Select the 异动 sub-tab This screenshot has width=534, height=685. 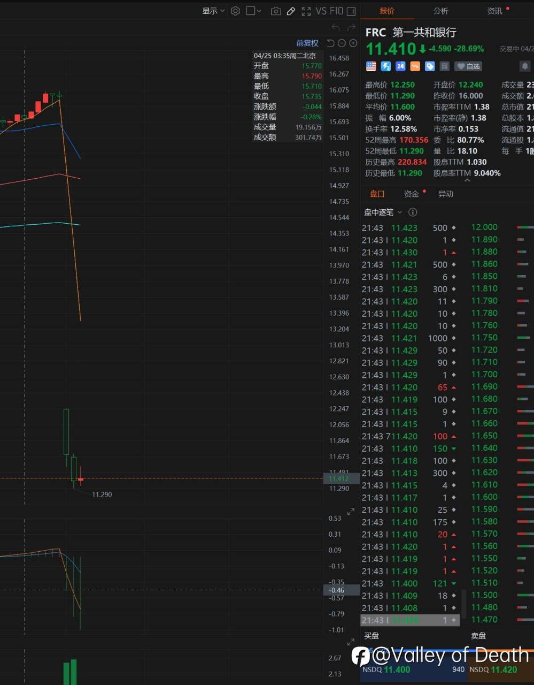446,194
